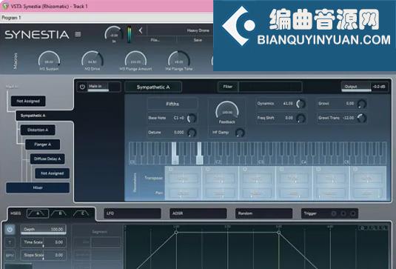Click the Save preset button
Viewport: 396px width, 269px height.
click(198, 40)
